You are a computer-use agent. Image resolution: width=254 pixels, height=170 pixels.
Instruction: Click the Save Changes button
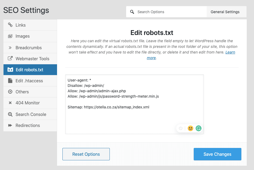click(217, 154)
